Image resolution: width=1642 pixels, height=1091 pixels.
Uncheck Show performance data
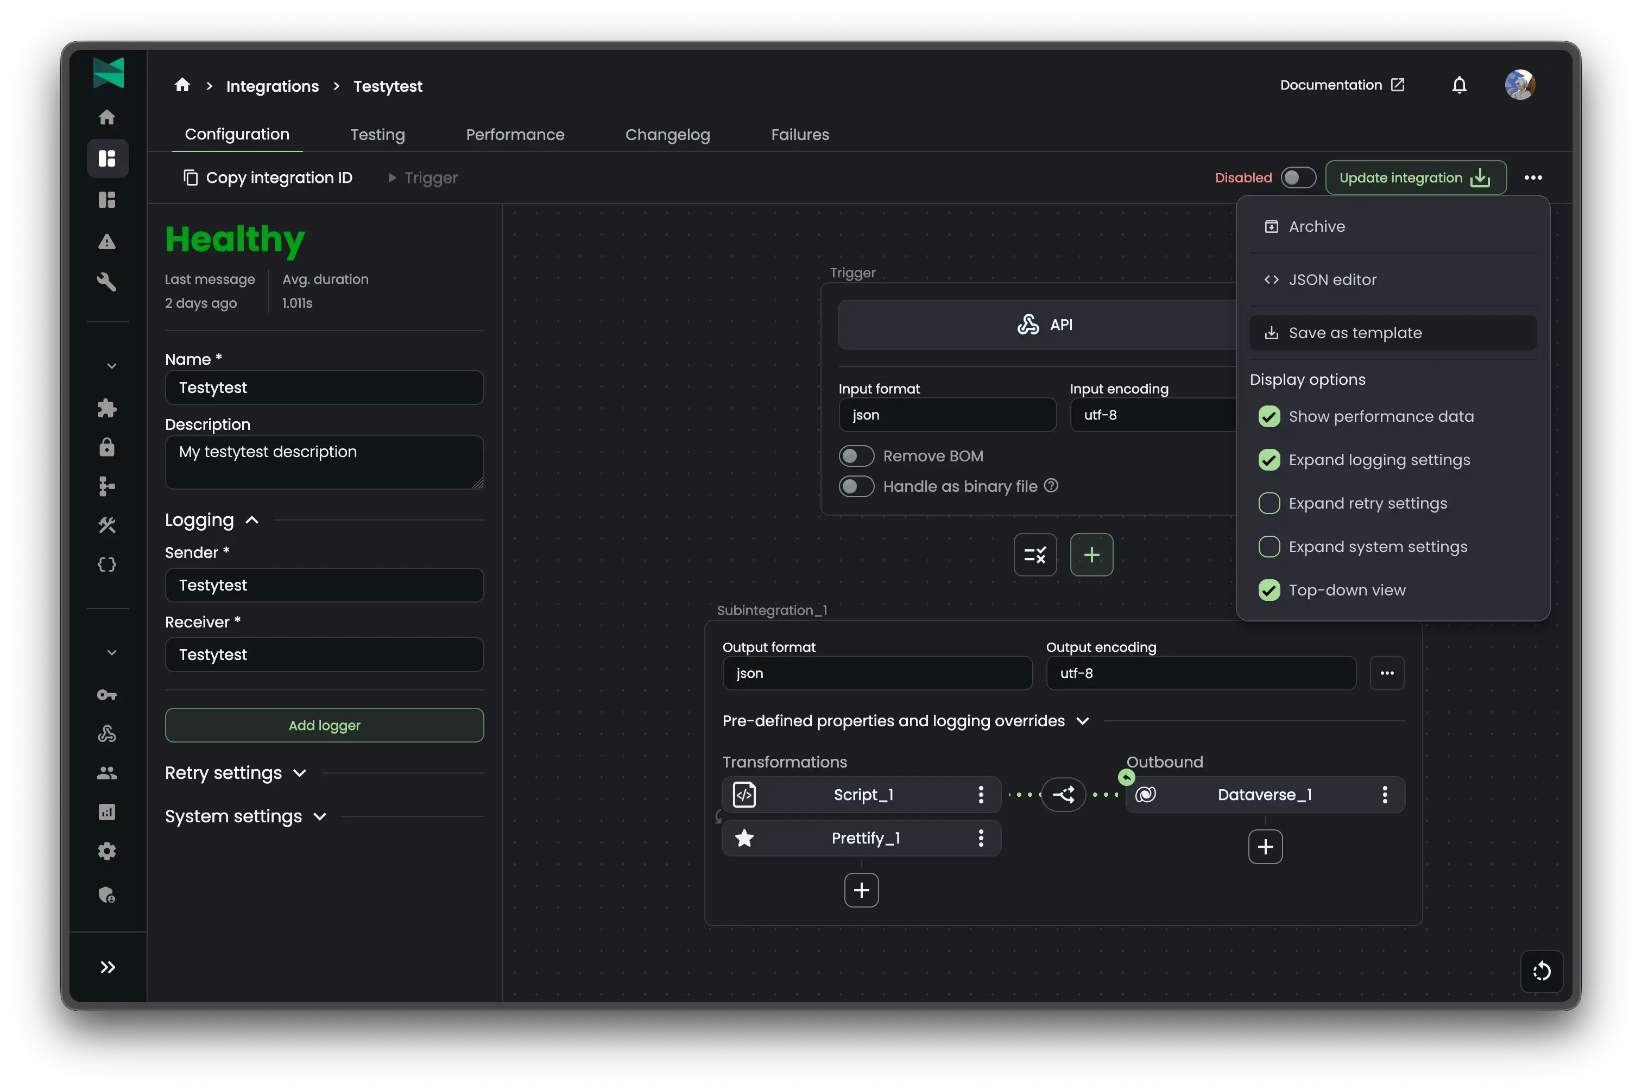1270,416
